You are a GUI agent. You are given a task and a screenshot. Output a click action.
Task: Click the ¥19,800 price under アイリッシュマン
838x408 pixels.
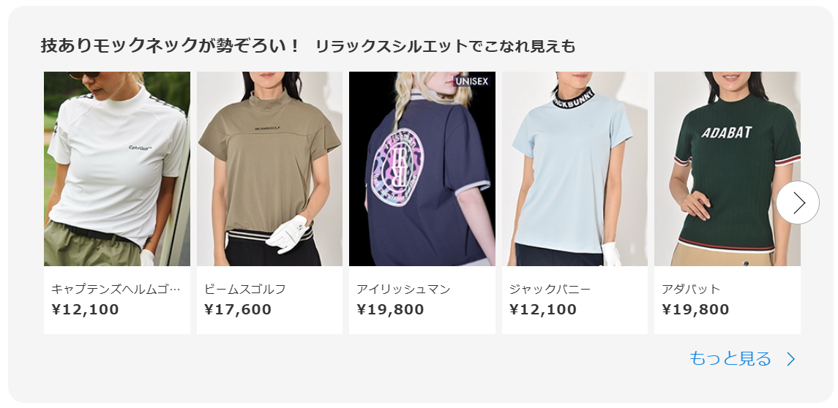(x=390, y=310)
